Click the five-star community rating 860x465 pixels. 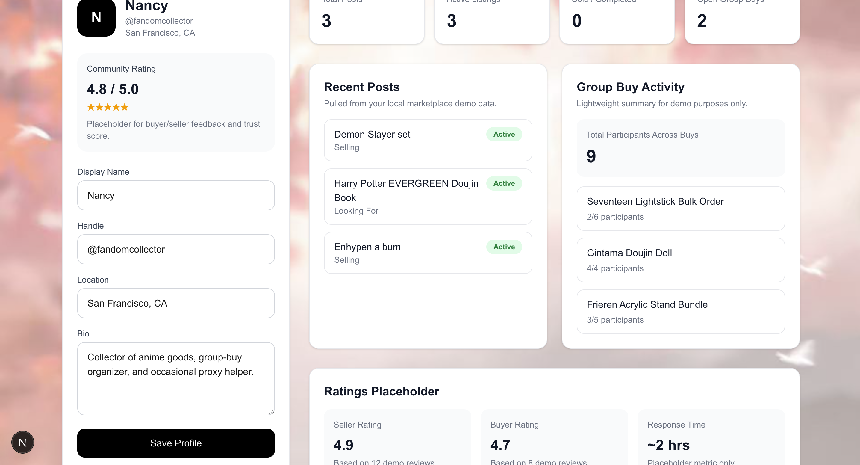click(107, 107)
